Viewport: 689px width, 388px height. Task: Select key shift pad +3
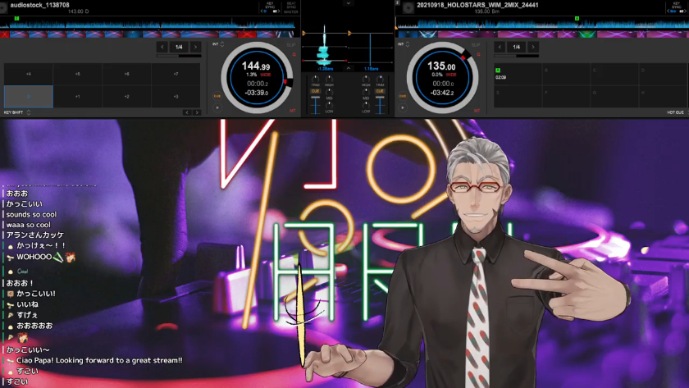point(176,96)
